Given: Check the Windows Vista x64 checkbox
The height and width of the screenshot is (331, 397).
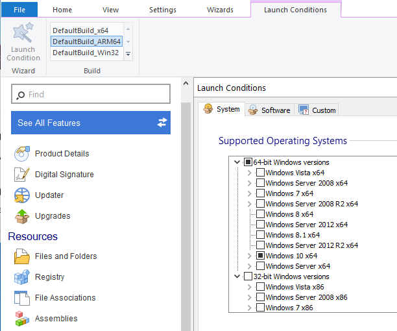Looking at the screenshot, I should click(260, 173).
